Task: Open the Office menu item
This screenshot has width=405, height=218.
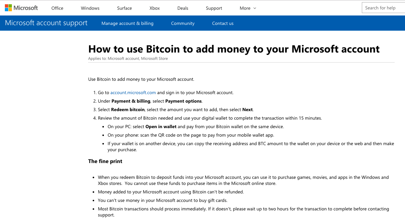Action: click(x=57, y=8)
